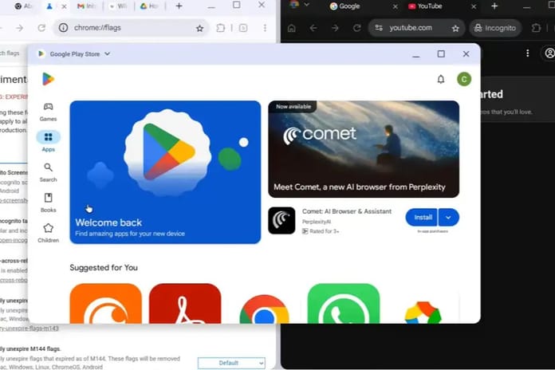
Task: Open Chrome suggested app icon
Action: click(264, 309)
